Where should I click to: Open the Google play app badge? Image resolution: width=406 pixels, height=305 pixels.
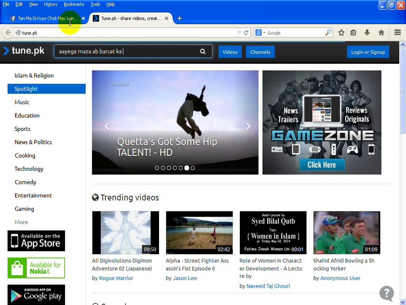pyautogui.click(x=36, y=295)
